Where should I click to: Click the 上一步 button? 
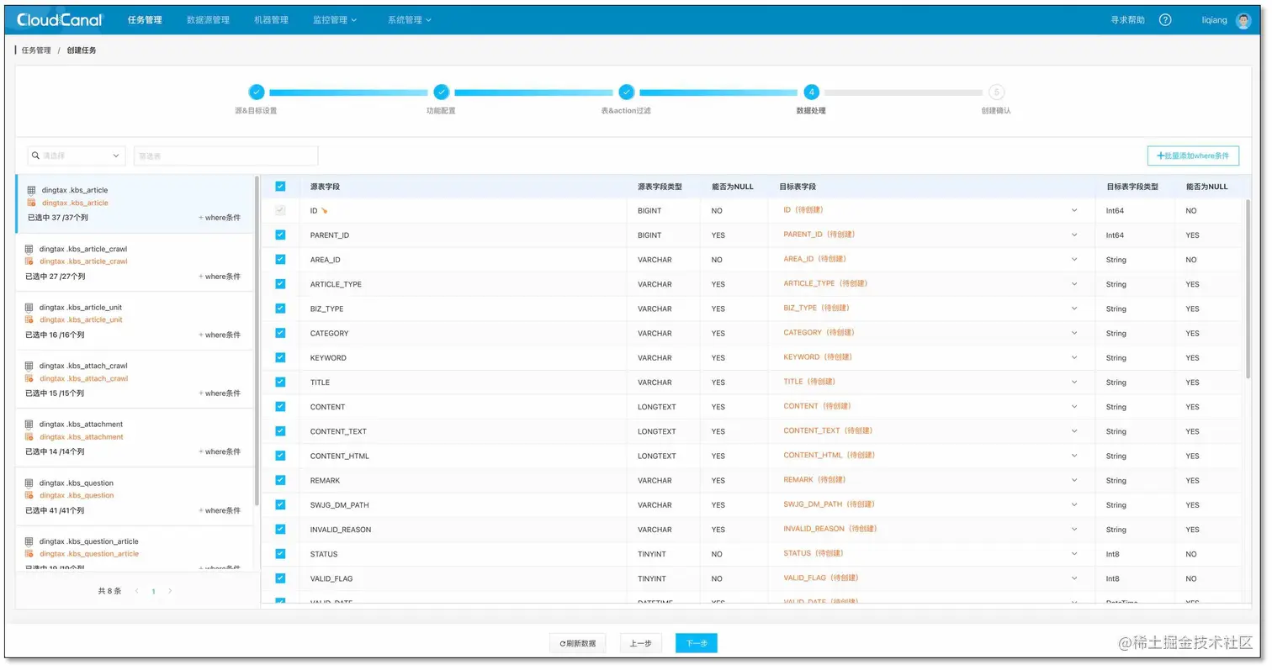coord(641,643)
